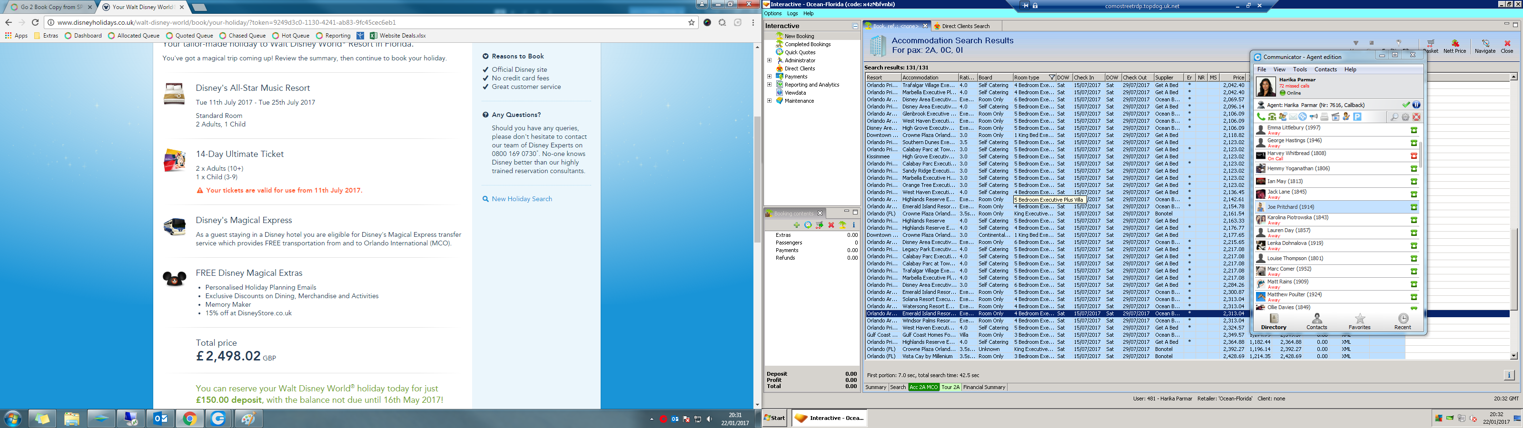The image size is (1523, 428).
Task: Click the video clapperboard icon in Communicator toolbar
Action: coord(1335,117)
